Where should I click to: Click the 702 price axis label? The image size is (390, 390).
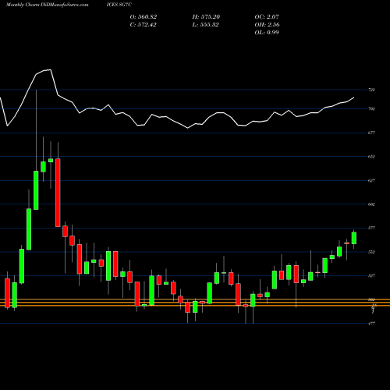[371, 109]
